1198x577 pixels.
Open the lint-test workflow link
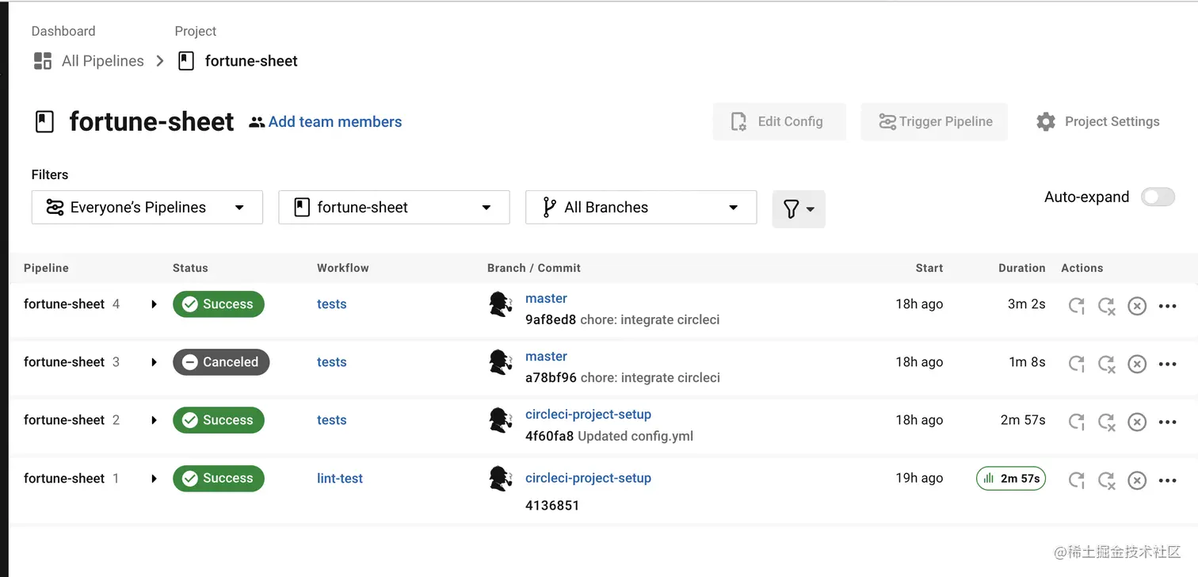pos(340,479)
